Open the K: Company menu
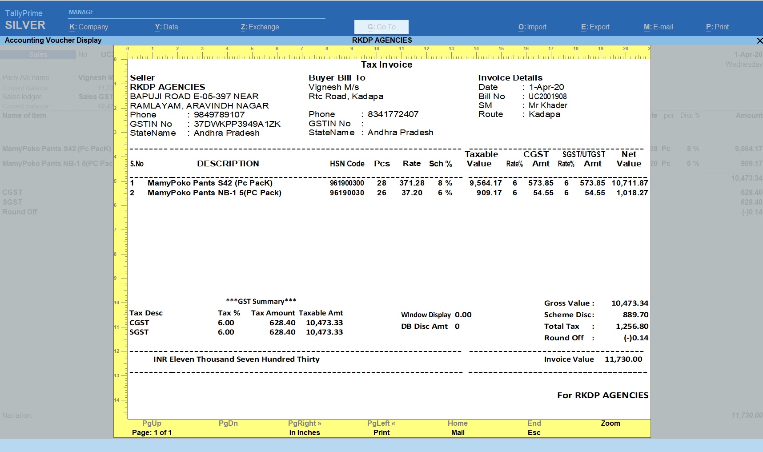The image size is (763, 452). 88,27
